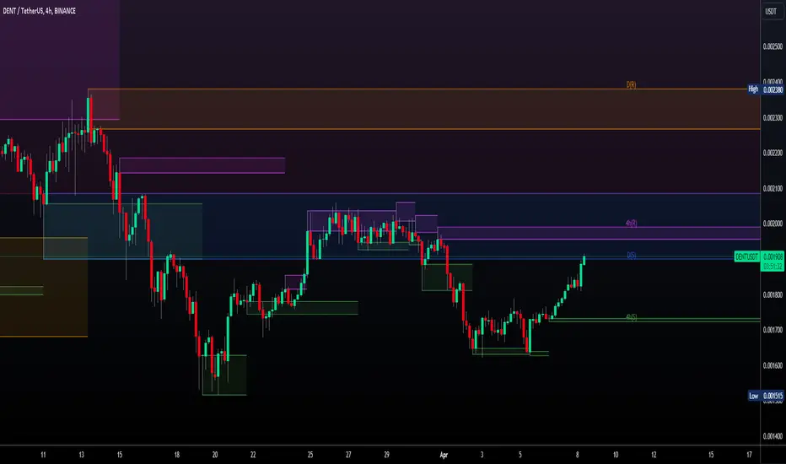
Task: Click date 25 on the time axis
Action: [x=310, y=455]
